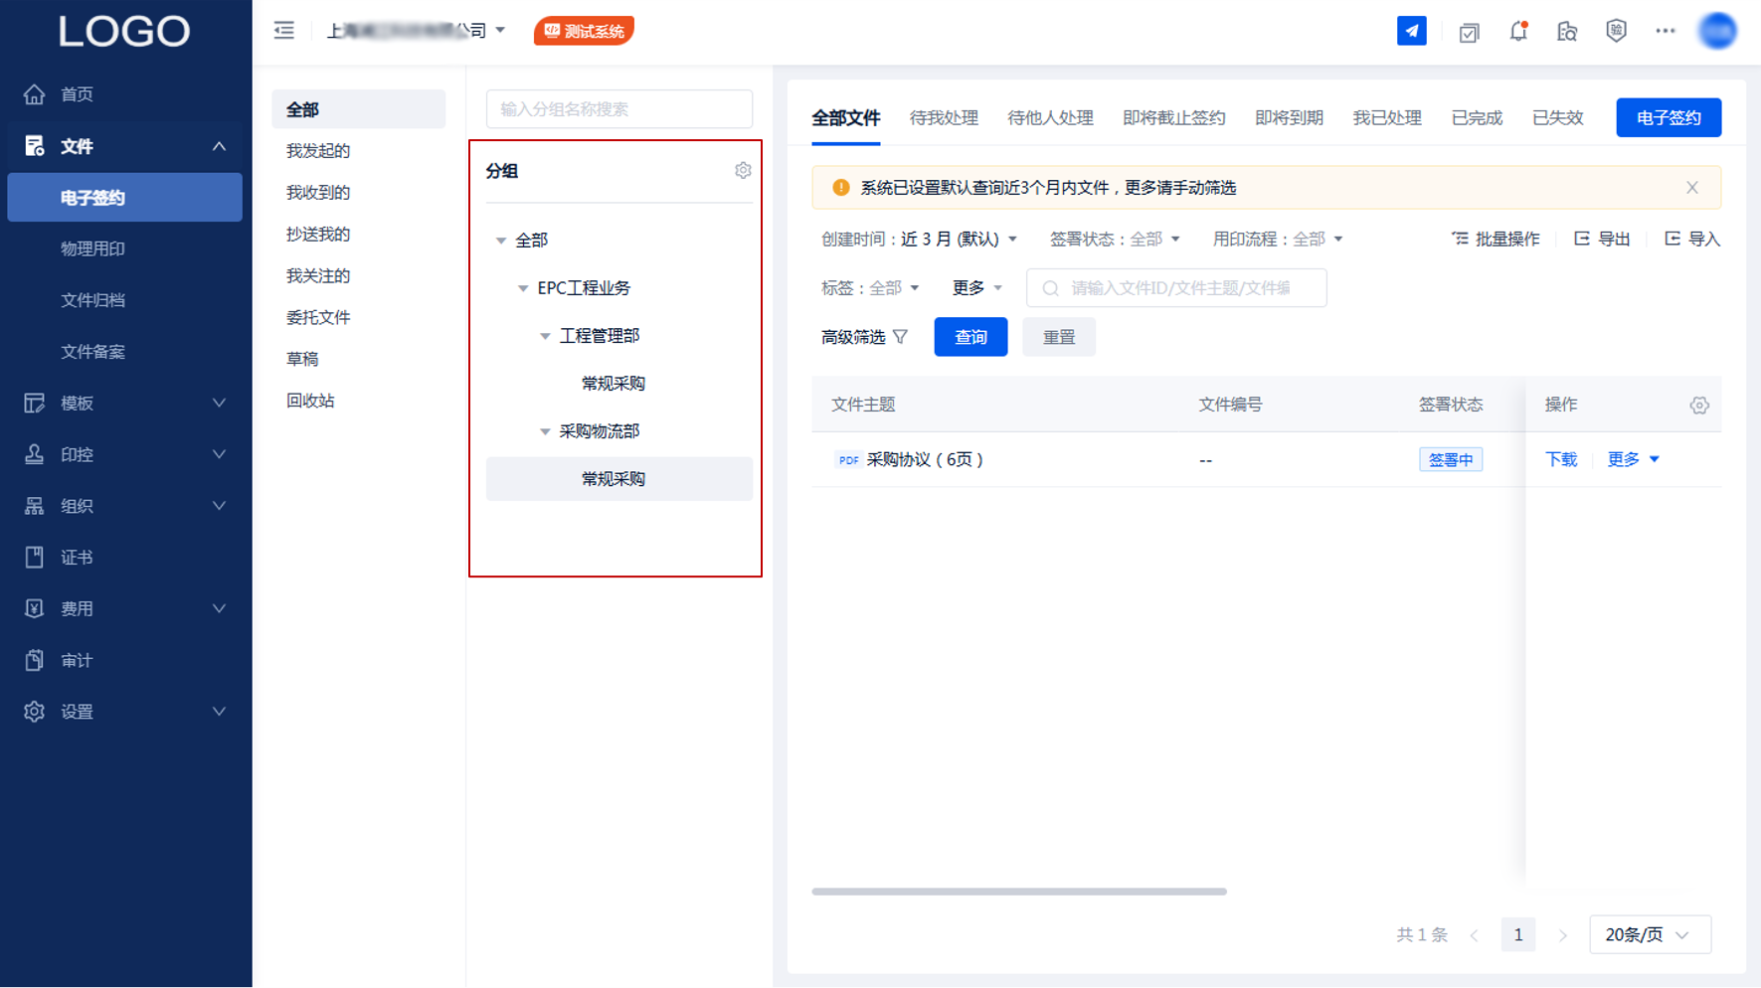Open the file search icon in header
This screenshot has height=988, width=1761.
[x=1567, y=32]
